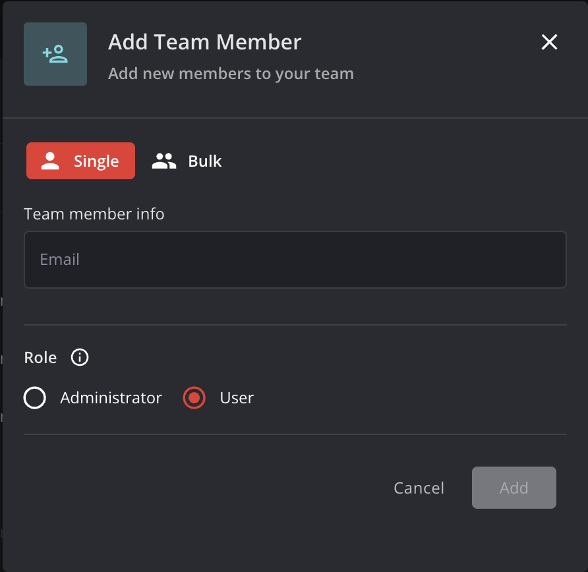This screenshot has height=572, width=588.
Task: Click the divider line above Cancel button
Action: 295,434
